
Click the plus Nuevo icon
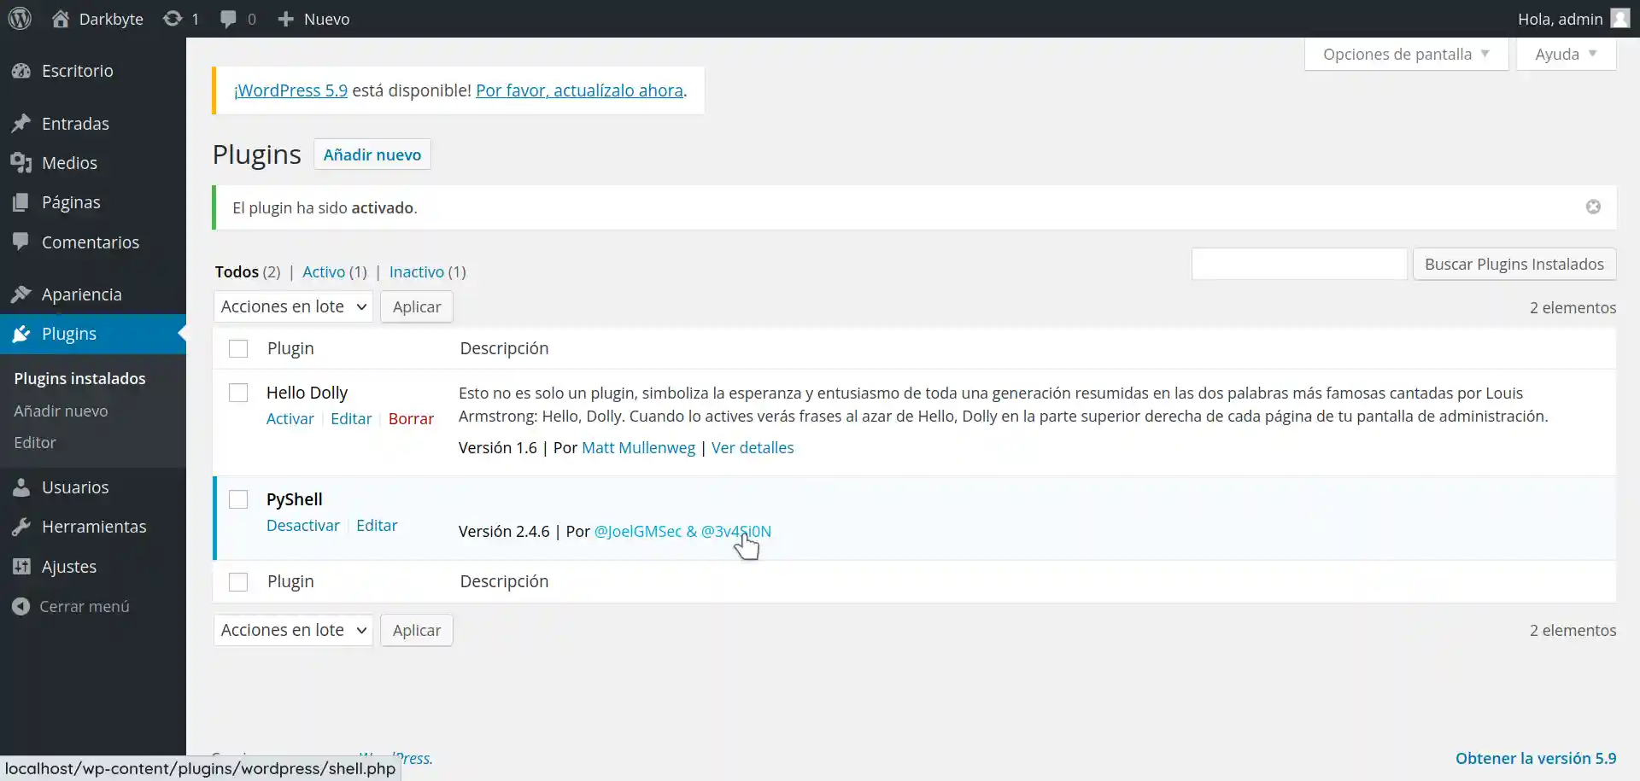coord(286,19)
